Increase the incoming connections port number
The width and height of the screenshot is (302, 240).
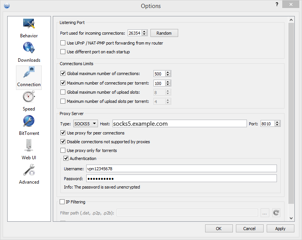click(x=144, y=32)
